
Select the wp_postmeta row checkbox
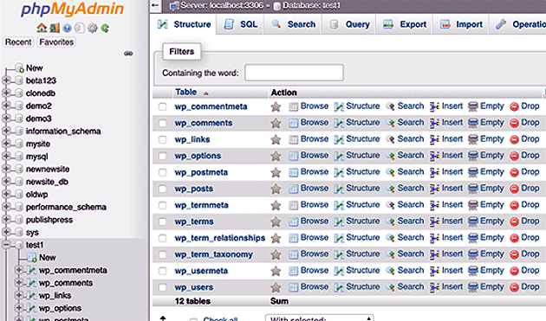(162, 172)
